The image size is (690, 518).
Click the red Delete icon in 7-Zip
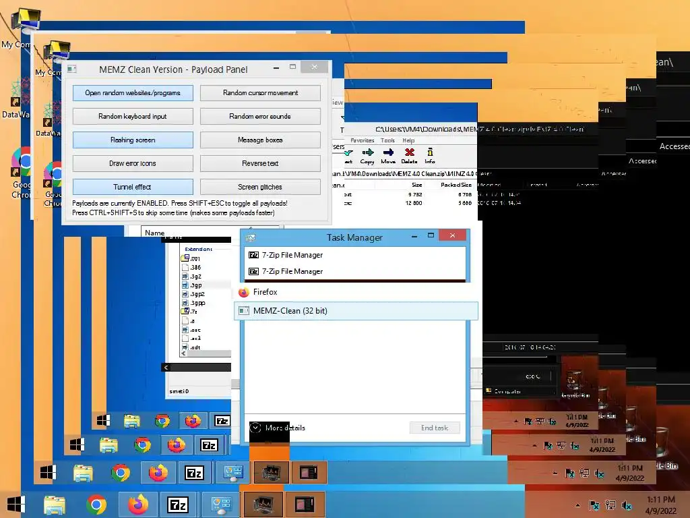pyautogui.click(x=409, y=156)
